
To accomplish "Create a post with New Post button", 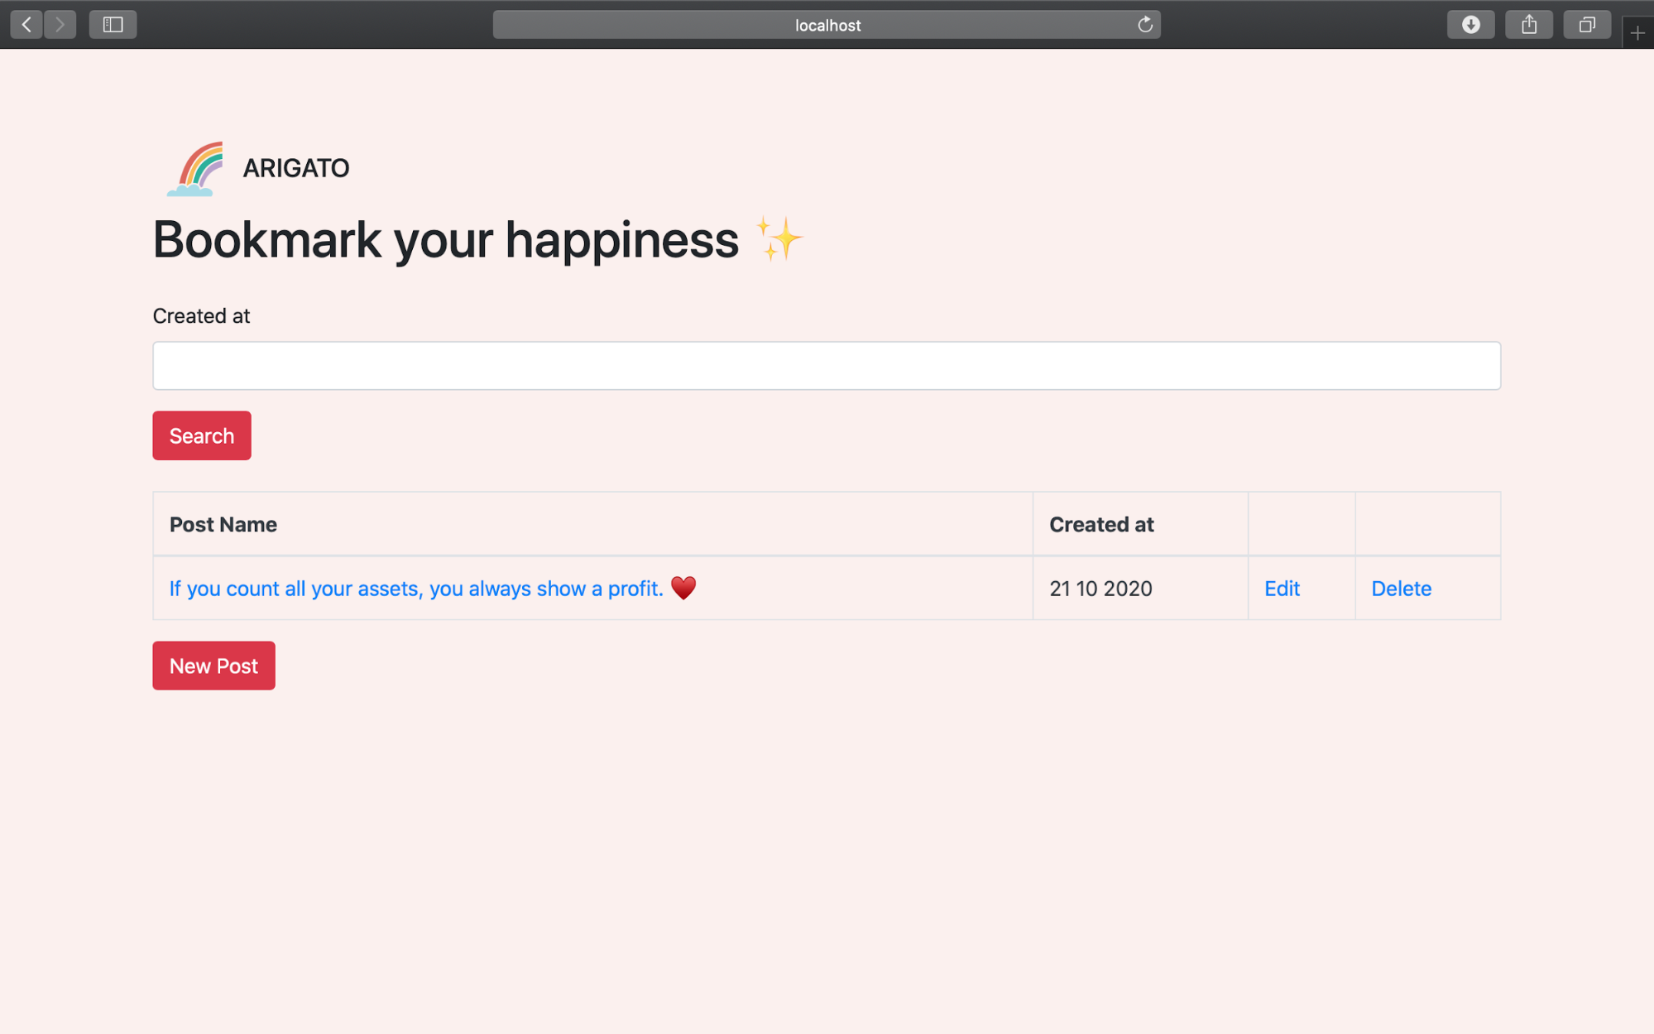I will tap(213, 666).
